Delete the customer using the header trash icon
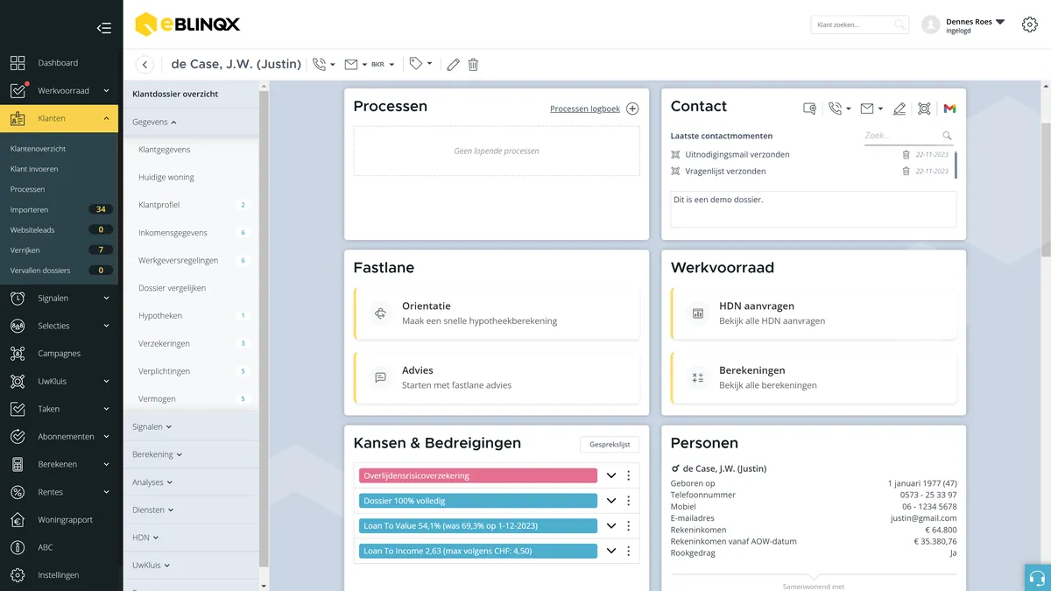 tap(473, 65)
